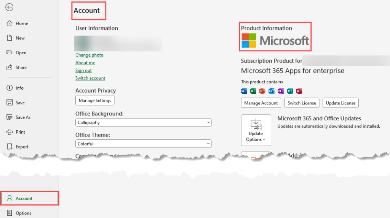Click the Share arrow icon
This screenshot has width=390, height=218.
(x=10, y=68)
